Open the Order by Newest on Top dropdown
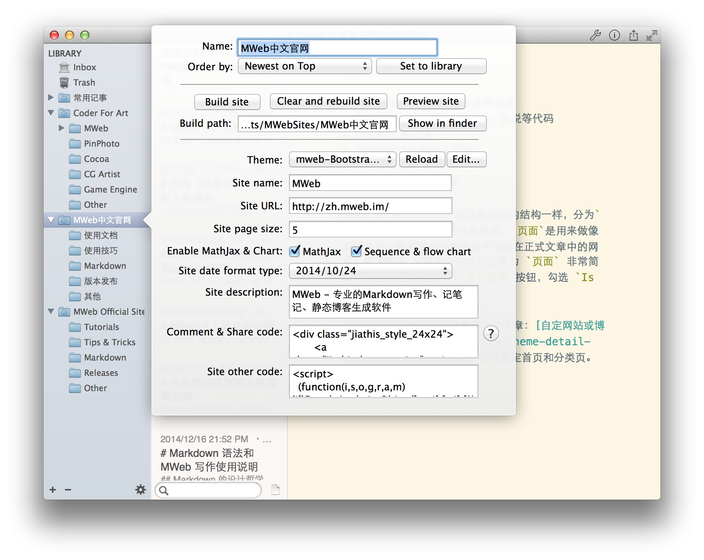704x560 pixels. click(305, 66)
